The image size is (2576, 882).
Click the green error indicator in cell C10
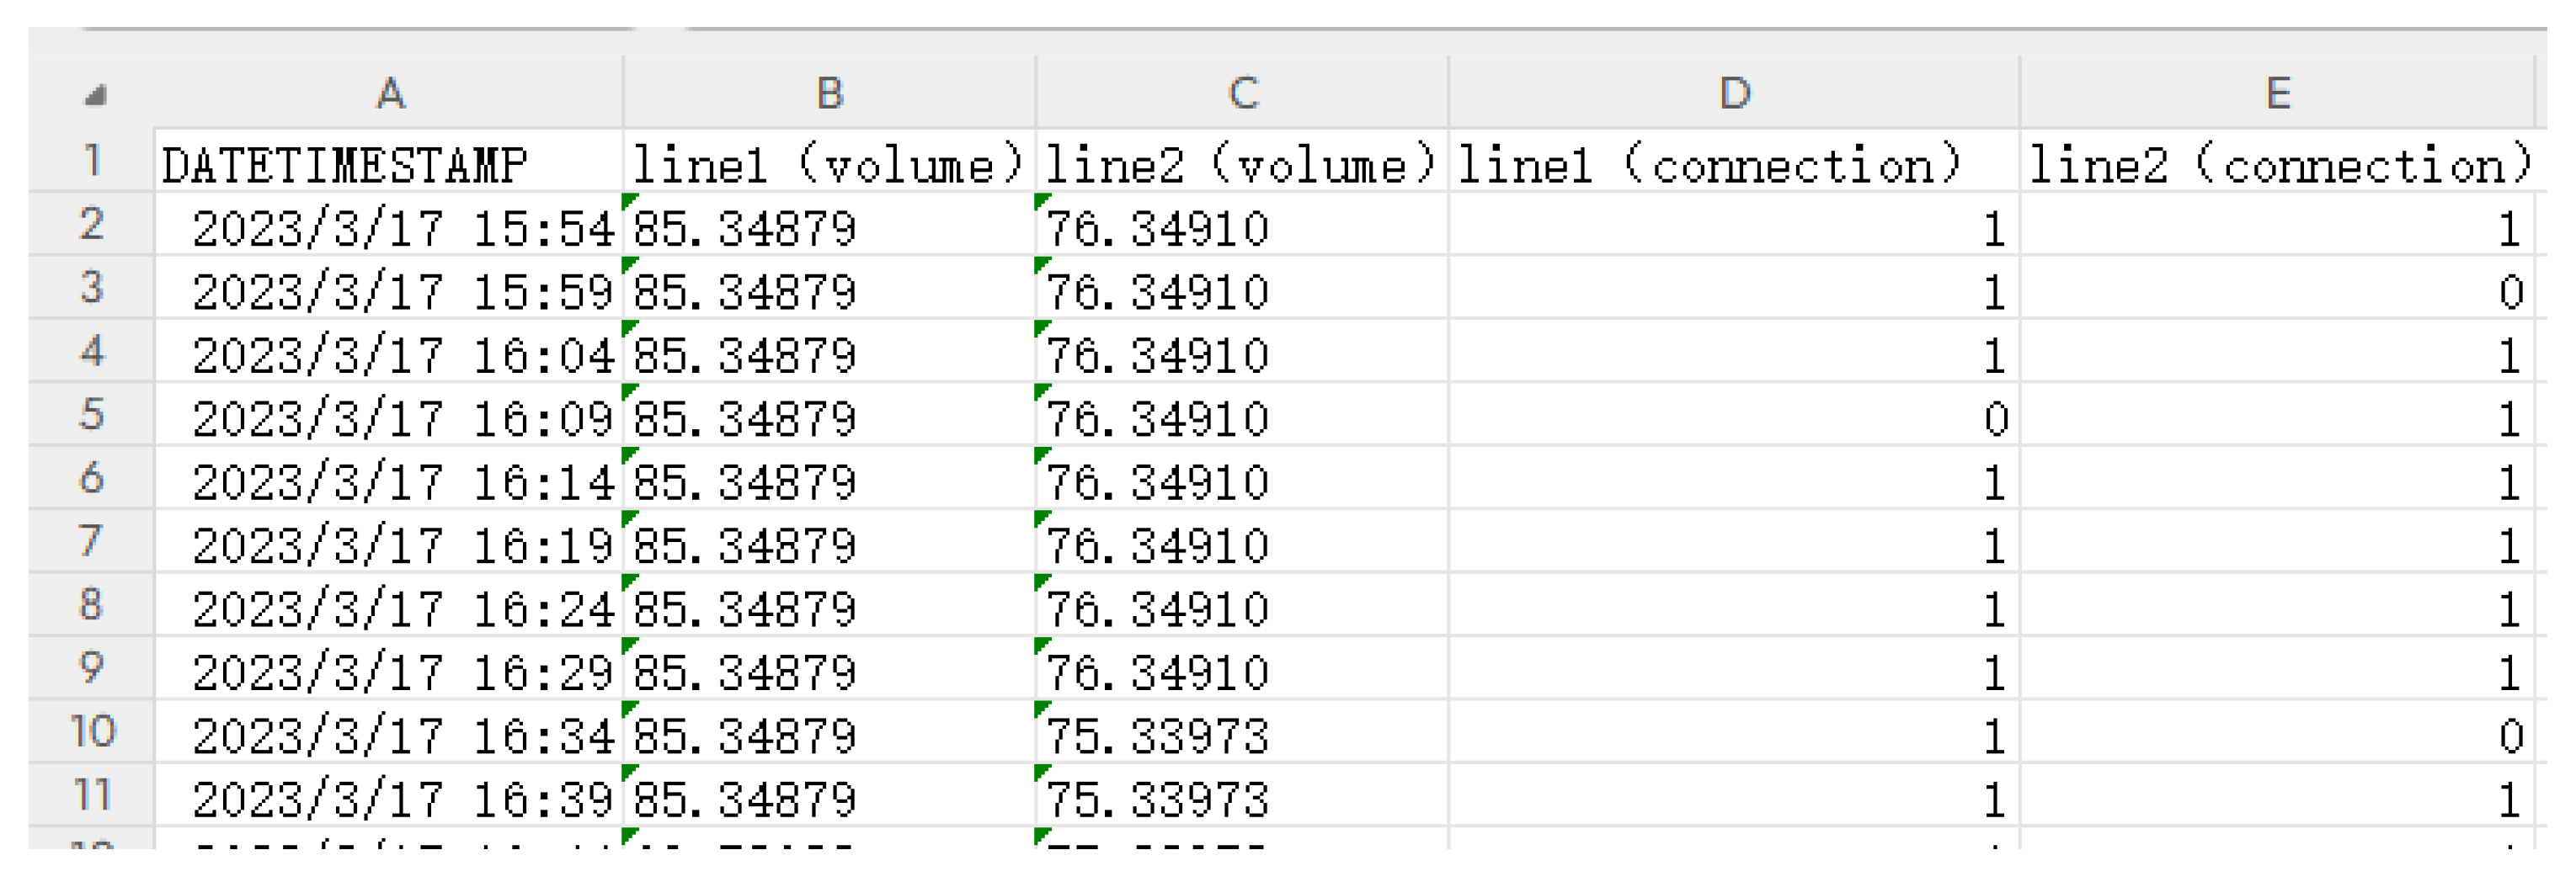(1041, 709)
